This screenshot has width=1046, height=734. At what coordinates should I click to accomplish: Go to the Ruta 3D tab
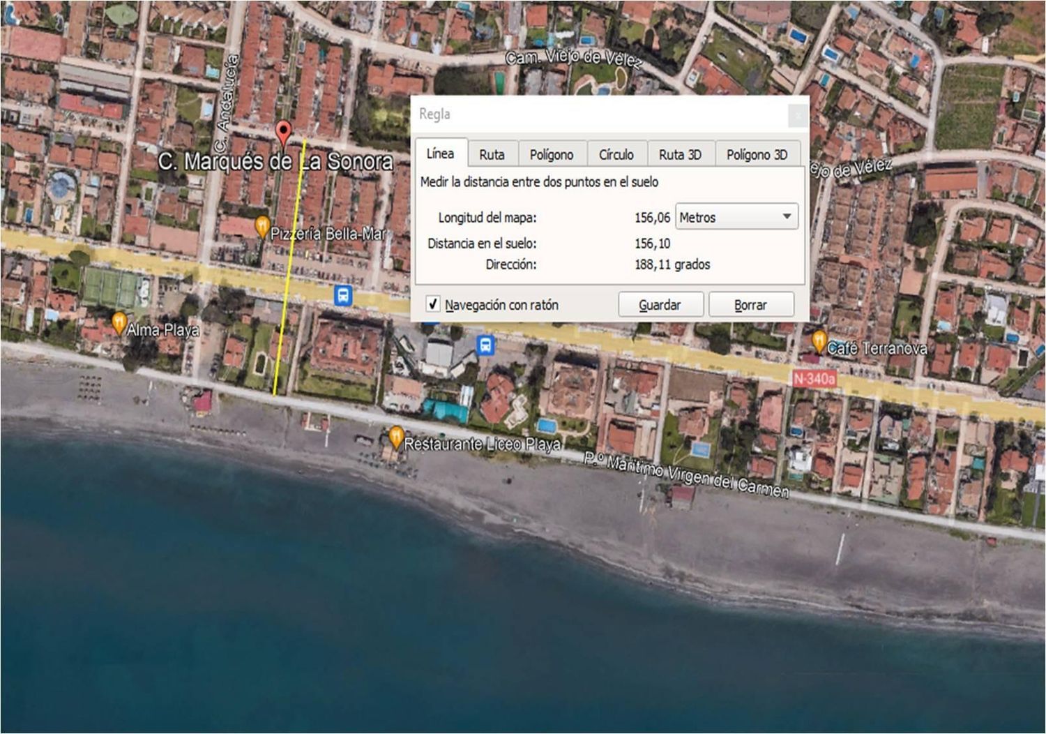(680, 155)
